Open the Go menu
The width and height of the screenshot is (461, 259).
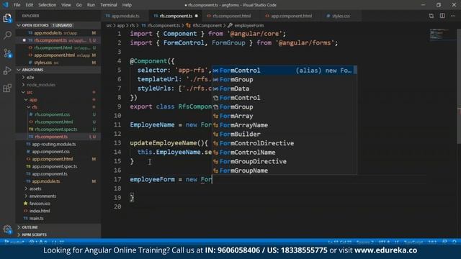[x=79, y=5]
